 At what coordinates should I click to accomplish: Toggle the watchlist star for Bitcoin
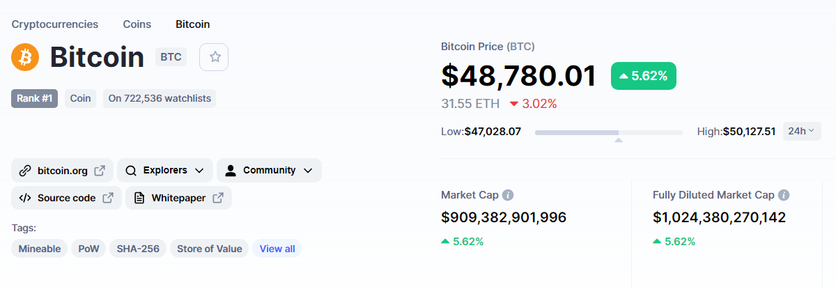point(215,57)
